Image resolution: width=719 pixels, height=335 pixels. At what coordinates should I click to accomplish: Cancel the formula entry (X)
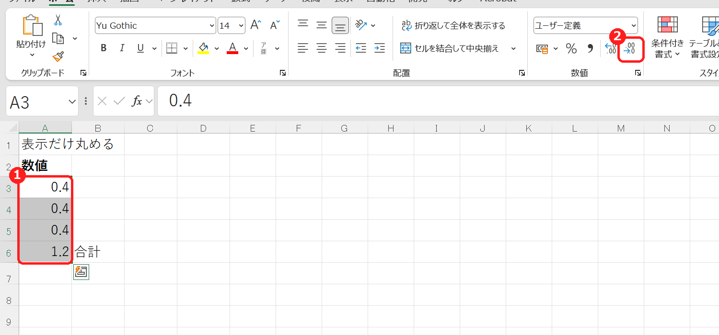pos(102,101)
